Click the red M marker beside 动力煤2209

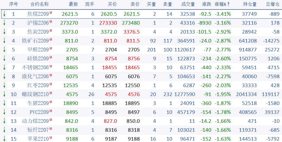(51, 120)
